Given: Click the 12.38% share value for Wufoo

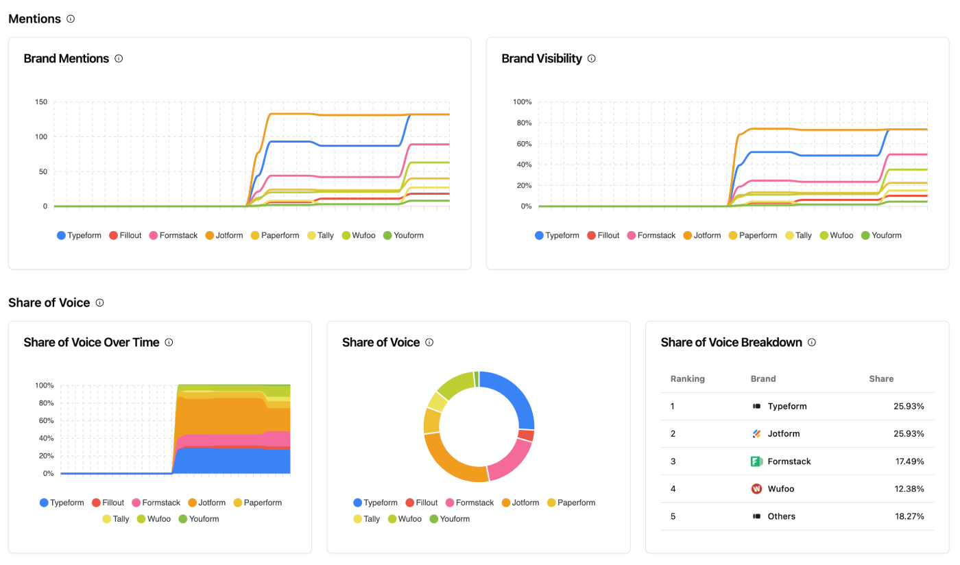Looking at the screenshot, I should click(910, 489).
